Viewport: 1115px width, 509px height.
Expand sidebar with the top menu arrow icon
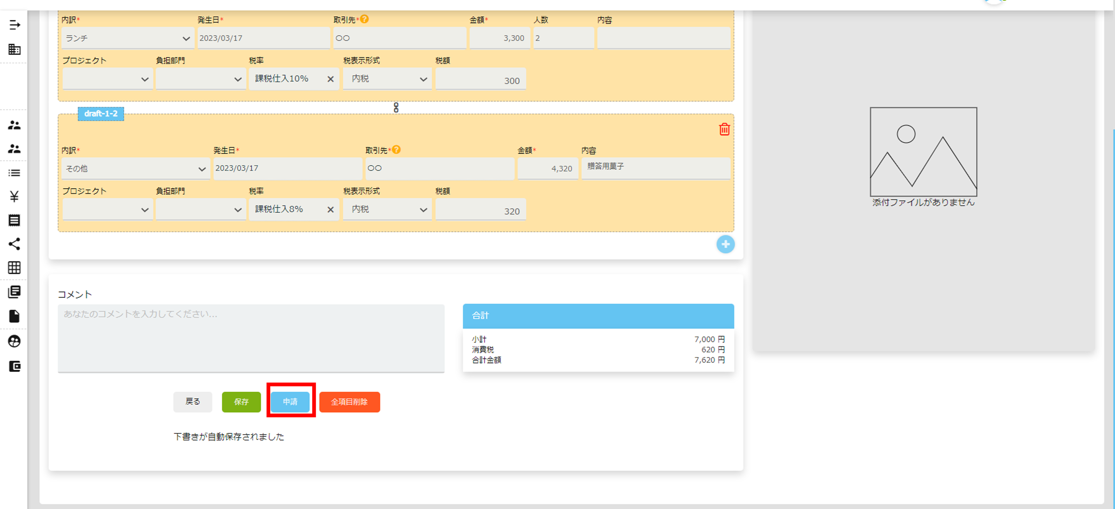[x=14, y=25]
